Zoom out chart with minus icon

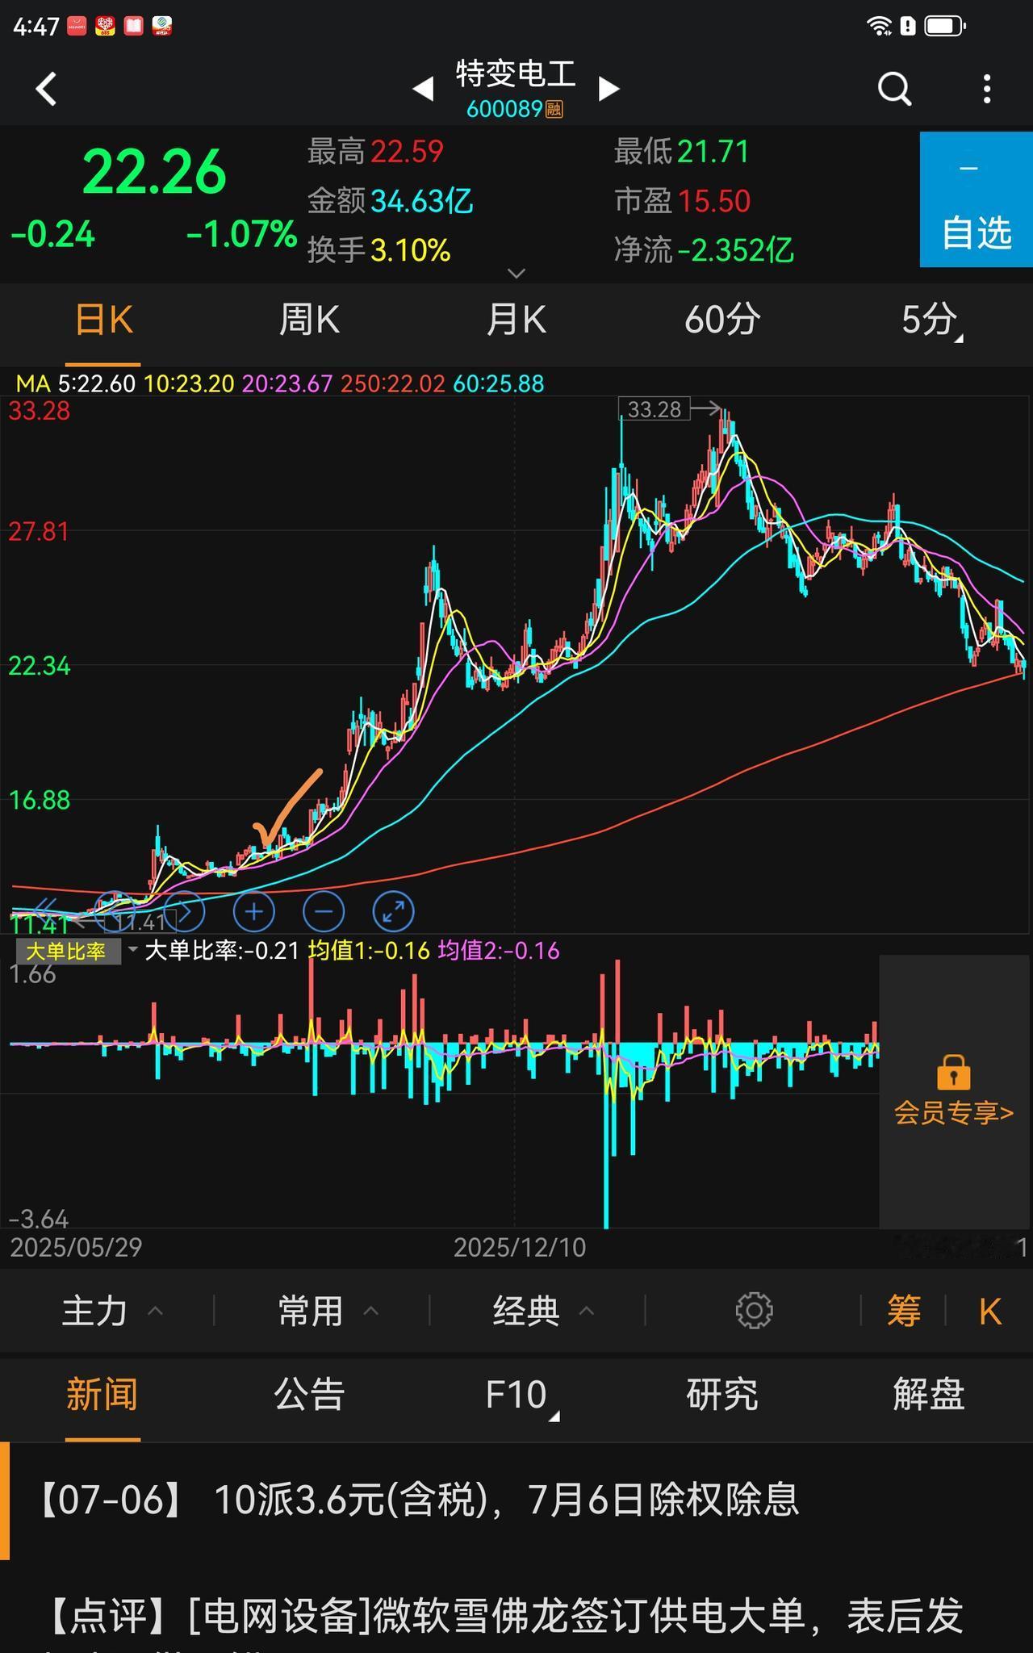click(324, 912)
